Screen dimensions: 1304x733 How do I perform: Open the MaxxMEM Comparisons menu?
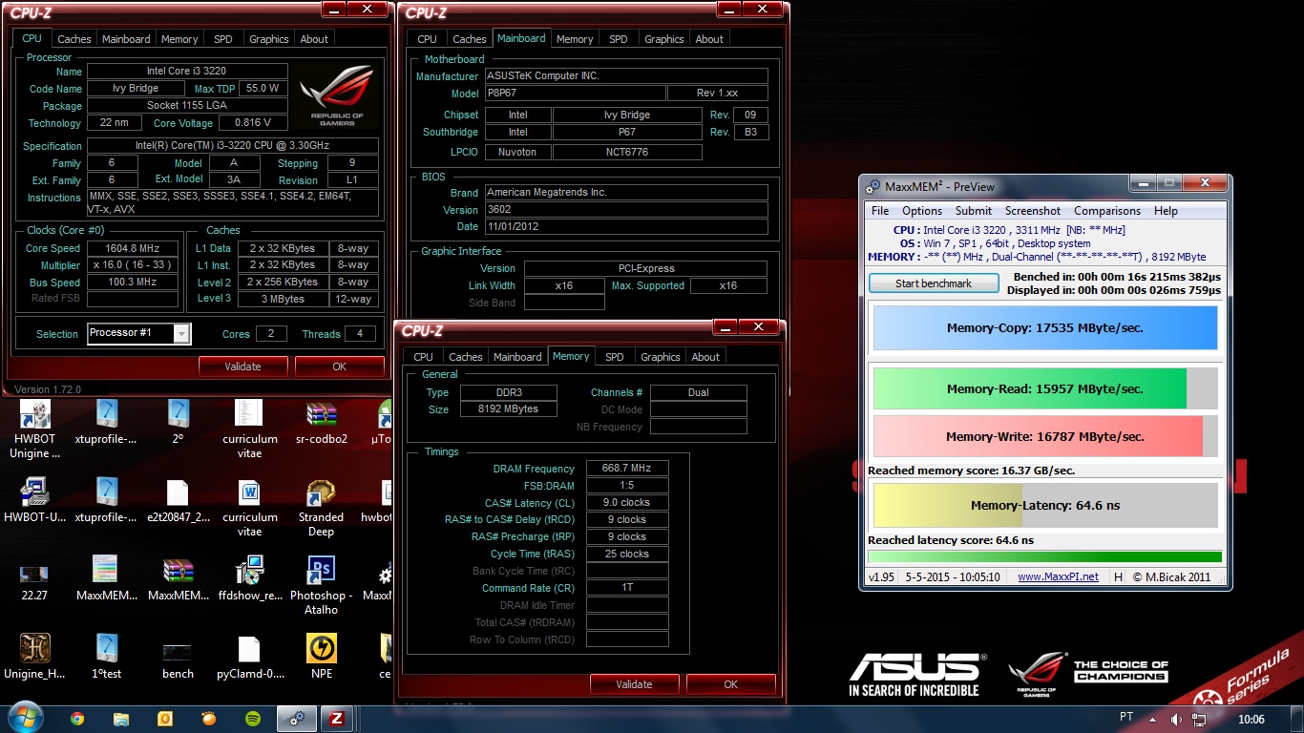[1107, 211]
